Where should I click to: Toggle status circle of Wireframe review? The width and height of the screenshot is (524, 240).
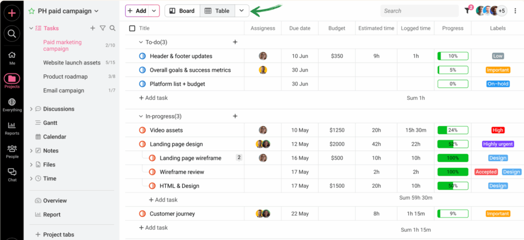[152, 172]
